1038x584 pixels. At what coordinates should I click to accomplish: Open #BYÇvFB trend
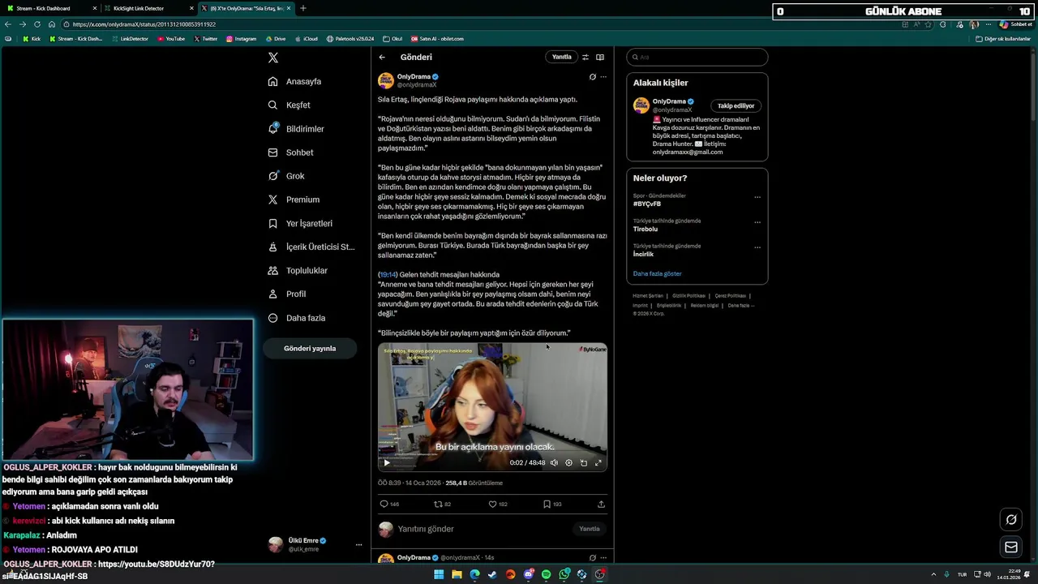click(647, 204)
